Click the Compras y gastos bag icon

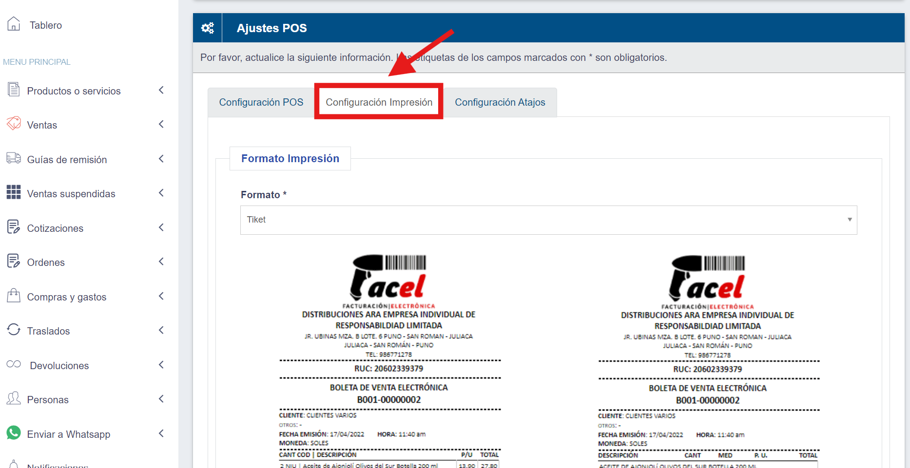pyautogui.click(x=14, y=296)
